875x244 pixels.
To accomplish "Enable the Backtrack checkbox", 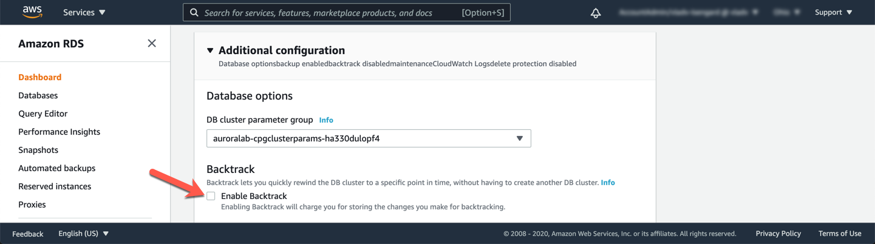I will [211, 196].
